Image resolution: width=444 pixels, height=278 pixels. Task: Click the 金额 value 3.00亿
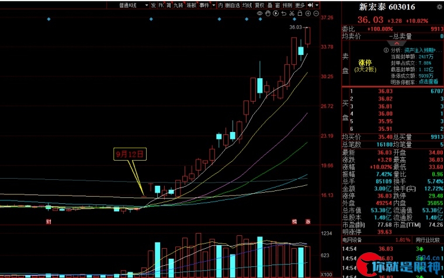point(383,189)
